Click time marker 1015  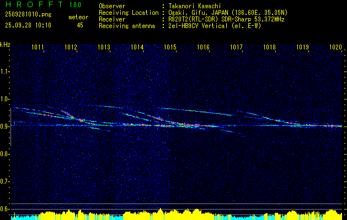pyautogui.click(x=170, y=47)
